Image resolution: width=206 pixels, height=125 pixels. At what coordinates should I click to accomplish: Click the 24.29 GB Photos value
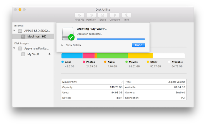tap(92, 66)
